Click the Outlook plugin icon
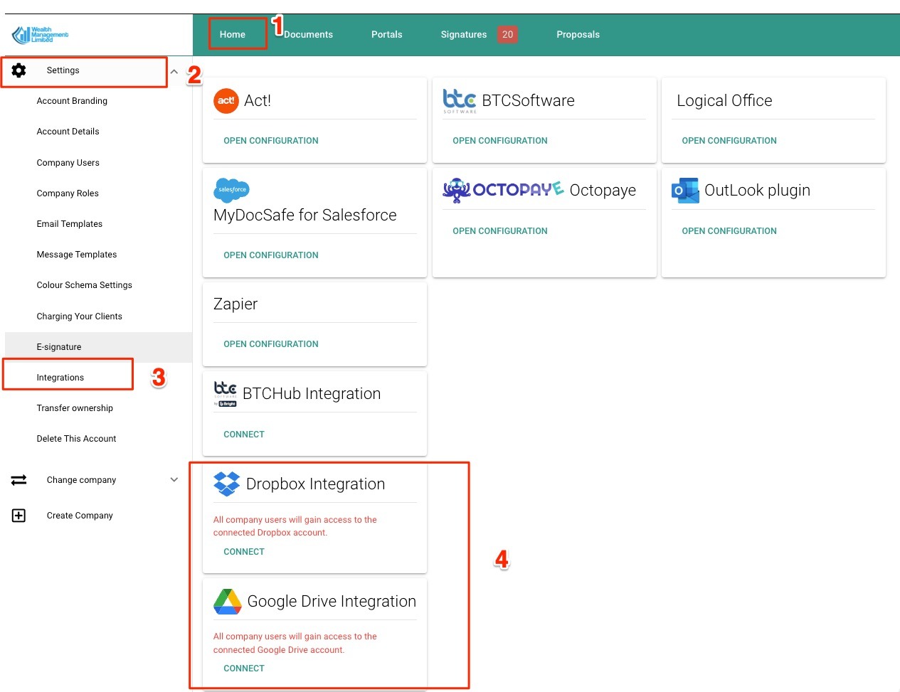The height and width of the screenshot is (692, 900). [685, 191]
